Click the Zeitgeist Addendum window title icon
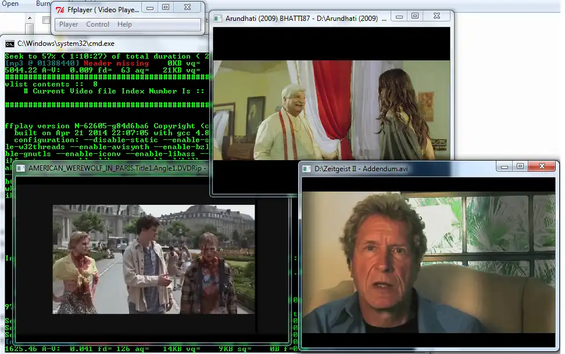Screen dimensions: 565x354 [307, 169]
